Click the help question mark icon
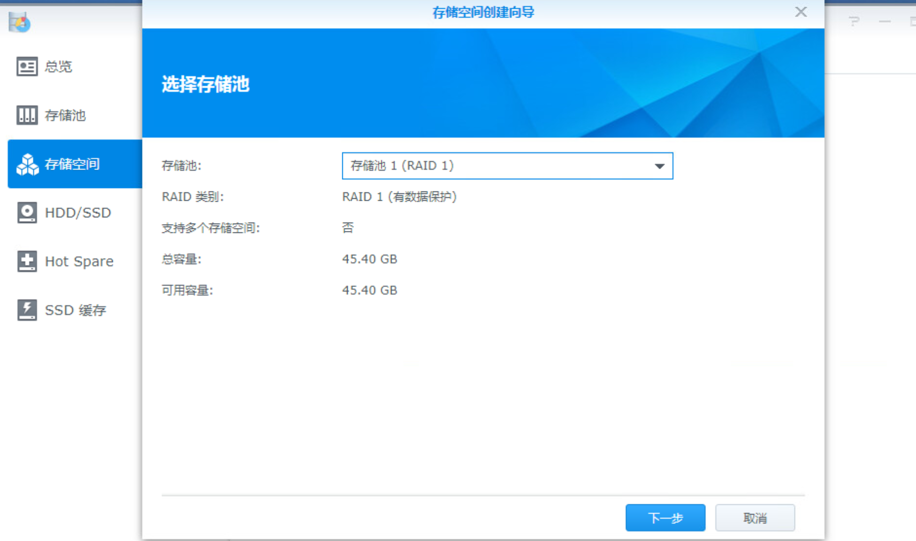Viewport: 916px width, 541px height. point(854,21)
